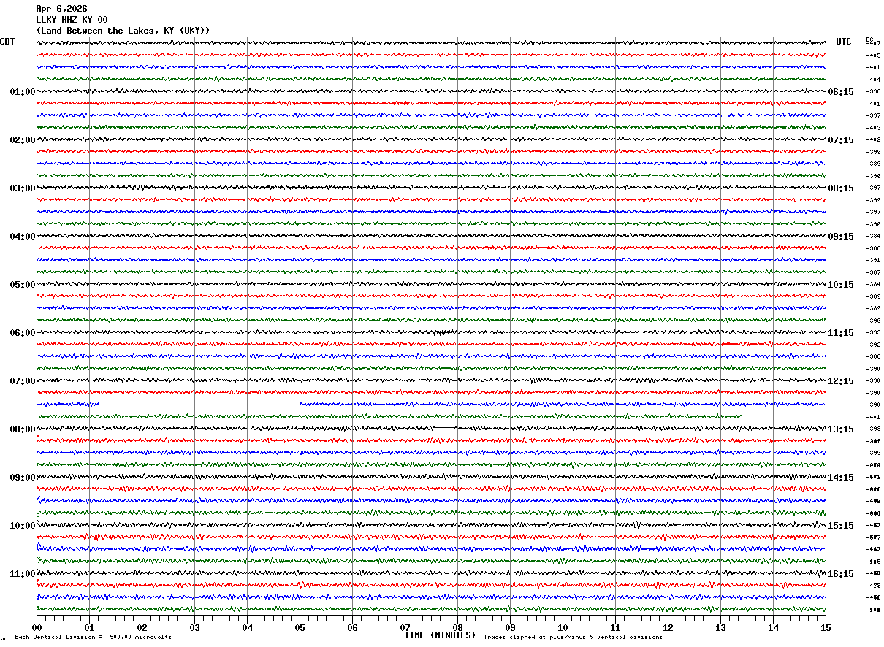The width and height of the screenshot is (884, 647).
Task: Select the '02:00' CDT time label
Action: [23, 140]
